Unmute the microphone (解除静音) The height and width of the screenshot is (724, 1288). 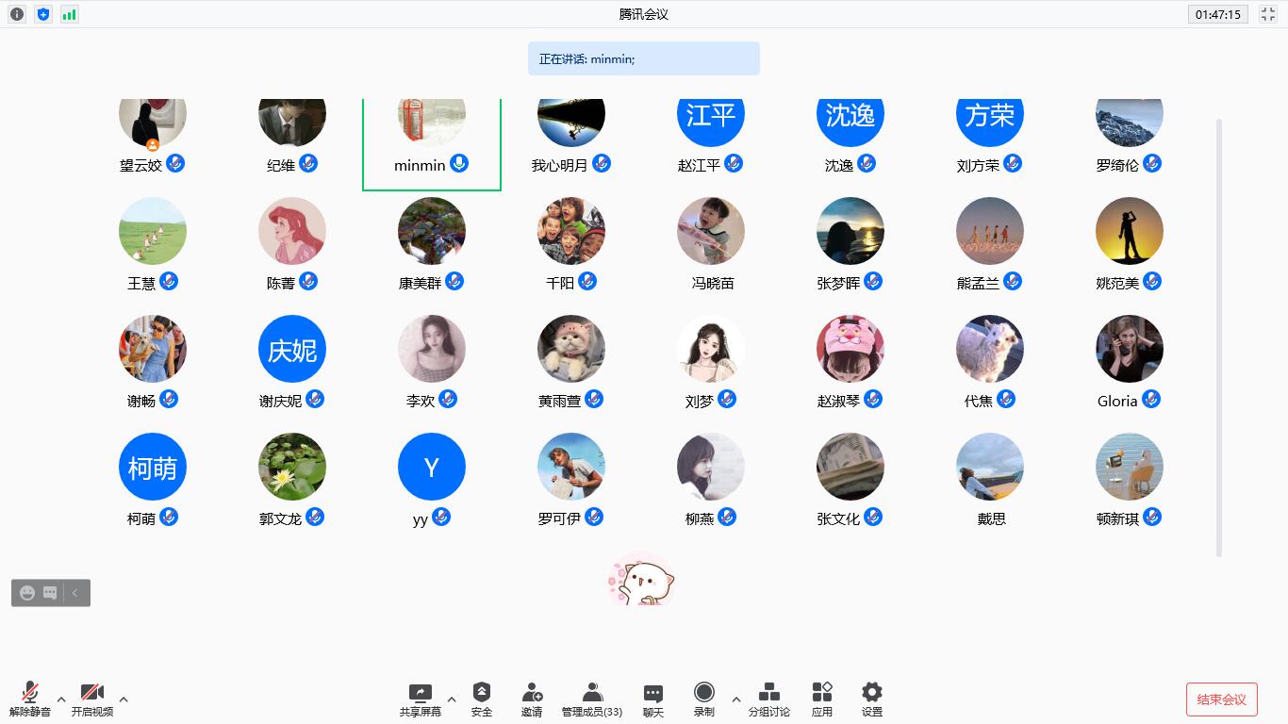[x=30, y=699]
